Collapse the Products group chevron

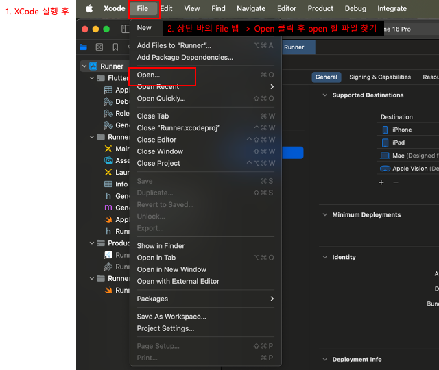(92, 243)
